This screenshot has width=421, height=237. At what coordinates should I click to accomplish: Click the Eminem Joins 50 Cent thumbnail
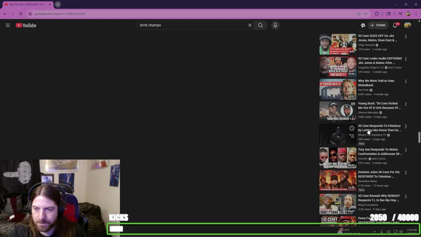point(338,180)
